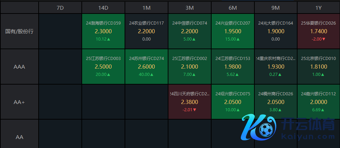Viewport: 340px width, 148px height.
Task: Open the 24农业银行CD117 bond name
Action: click(146, 23)
